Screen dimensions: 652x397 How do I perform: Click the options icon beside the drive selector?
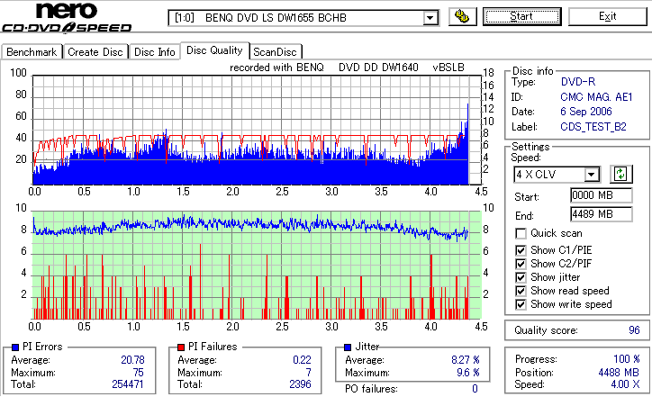pos(462,16)
